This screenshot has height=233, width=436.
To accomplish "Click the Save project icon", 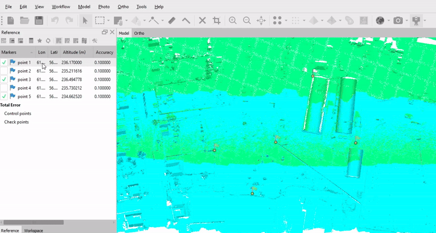I will point(39,20).
